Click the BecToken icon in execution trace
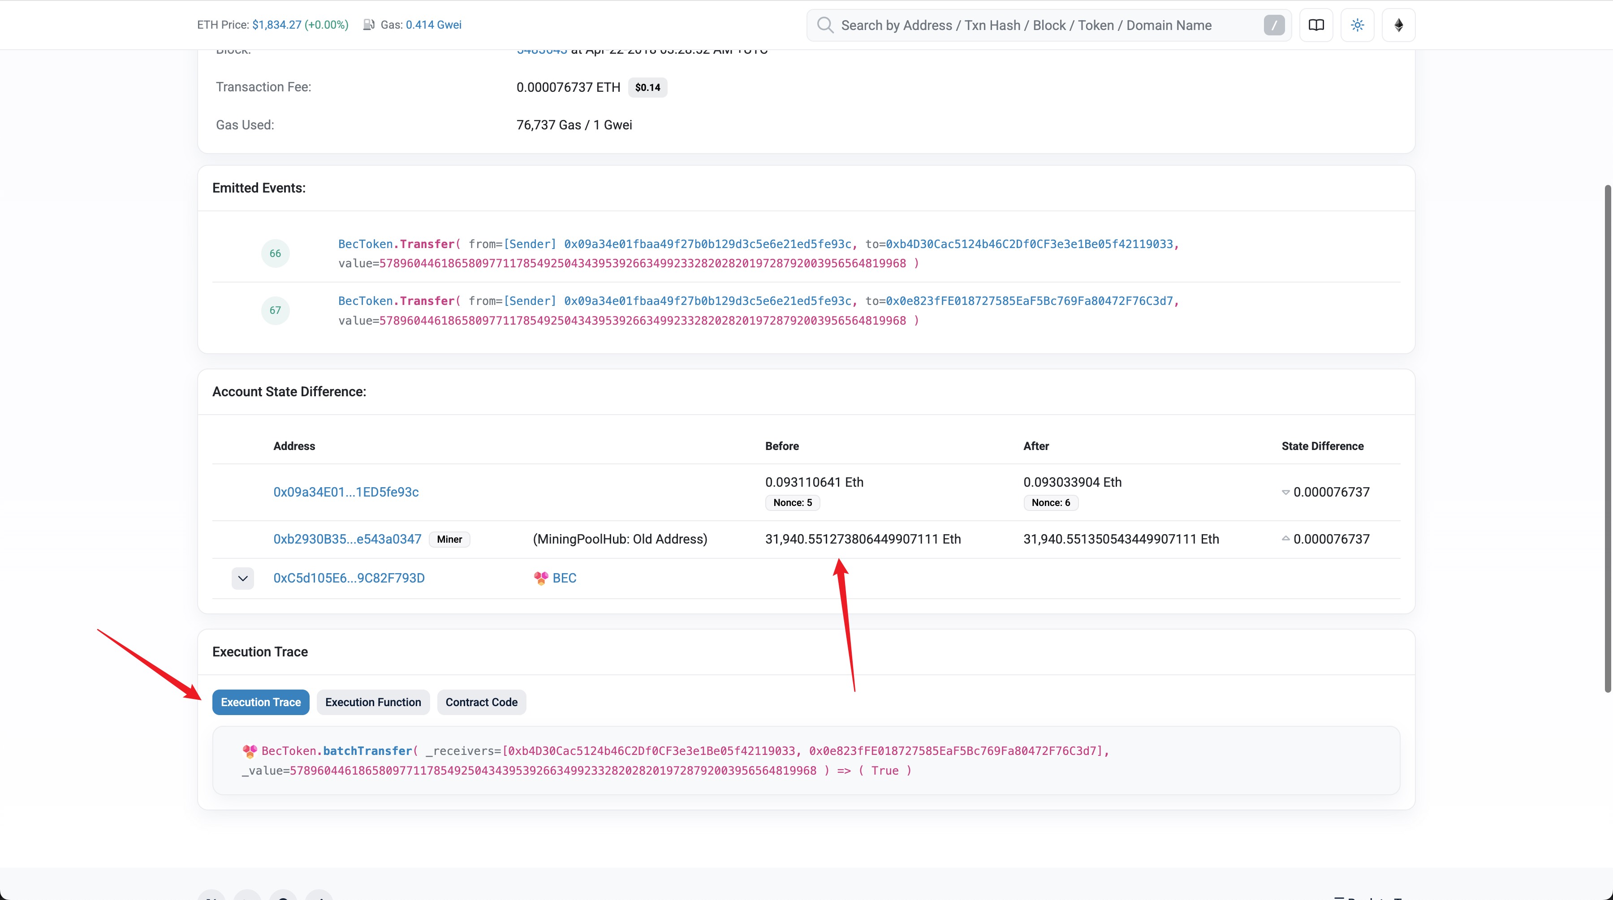The width and height of the screenshot is (1613, 900). click(x=250, y=751)
